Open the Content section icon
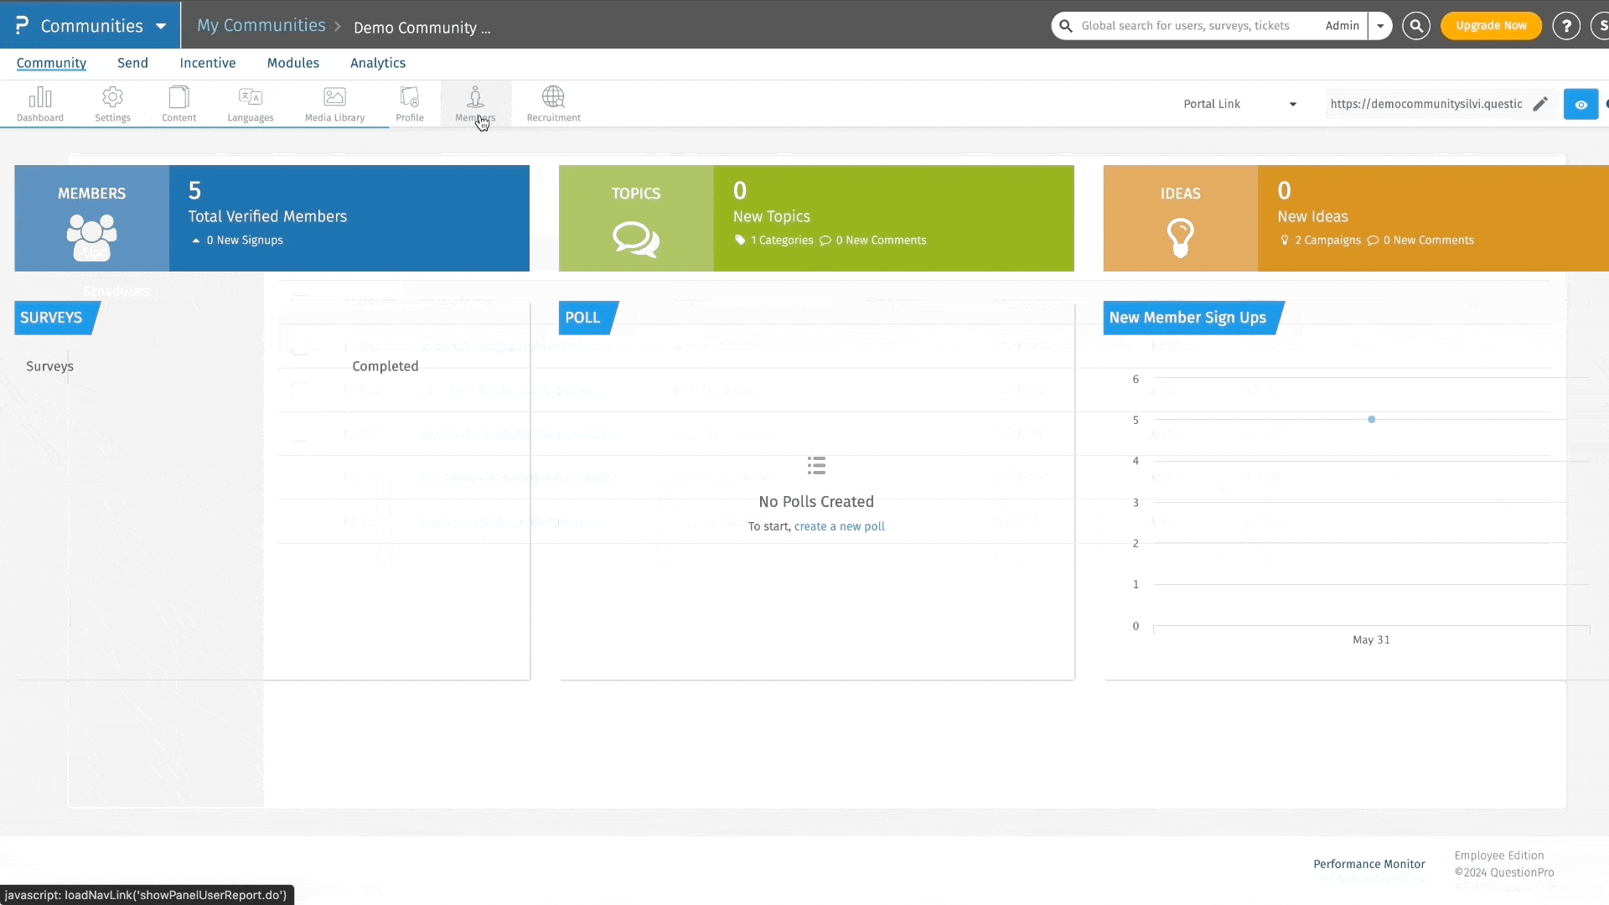 tap(178, 99)
